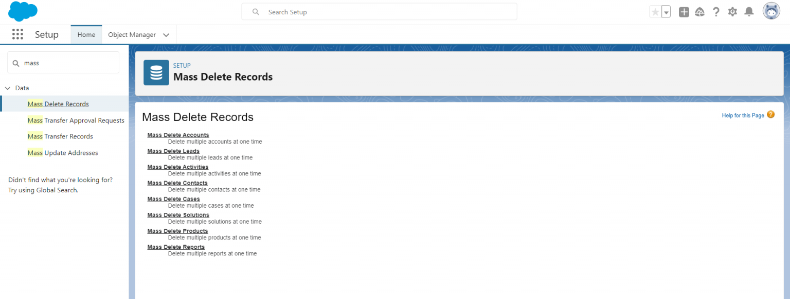This screenshot has height=299, width=790.
Task: Open the favorites list dropdown arrow
Action: click(666, 11)
